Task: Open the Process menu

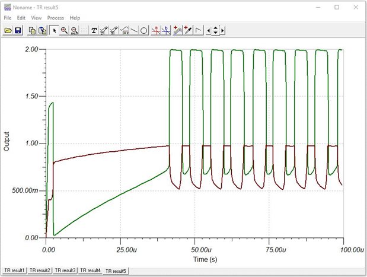Action: (x=56, y=18)
